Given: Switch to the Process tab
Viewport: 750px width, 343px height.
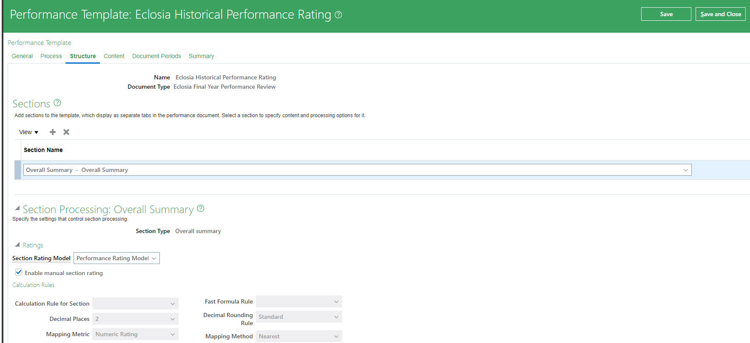Looking at the screenshot, I should click(x=51, y=56).
